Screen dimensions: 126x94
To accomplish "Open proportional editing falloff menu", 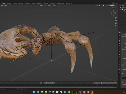I will pyautogui.click(x=56, y=5).
